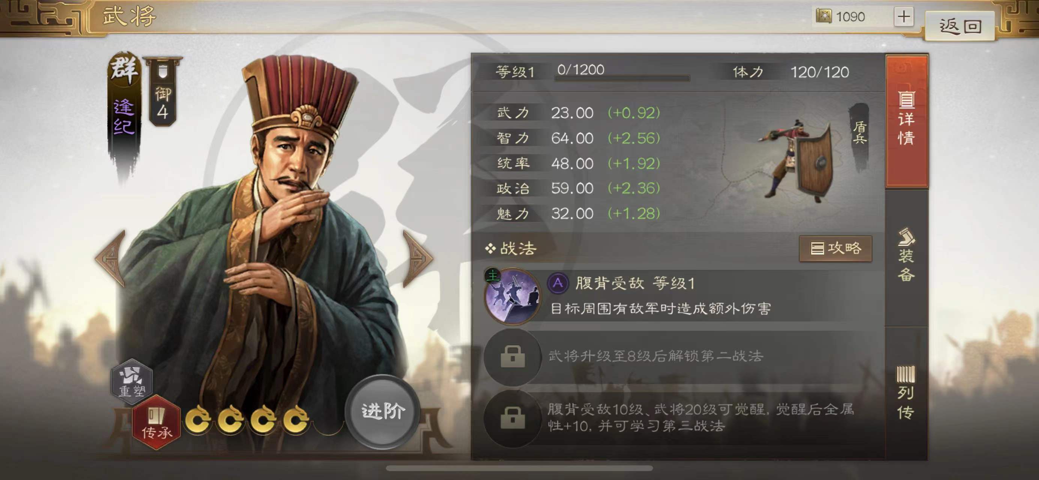Image resolution: width=1039 pixels, height=480 pixels.
Task: Open the 攻略 strategy guide button
Action: tap(835, 248)
